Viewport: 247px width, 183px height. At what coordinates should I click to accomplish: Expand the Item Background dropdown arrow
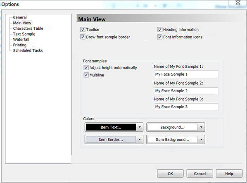click(201, 139)
